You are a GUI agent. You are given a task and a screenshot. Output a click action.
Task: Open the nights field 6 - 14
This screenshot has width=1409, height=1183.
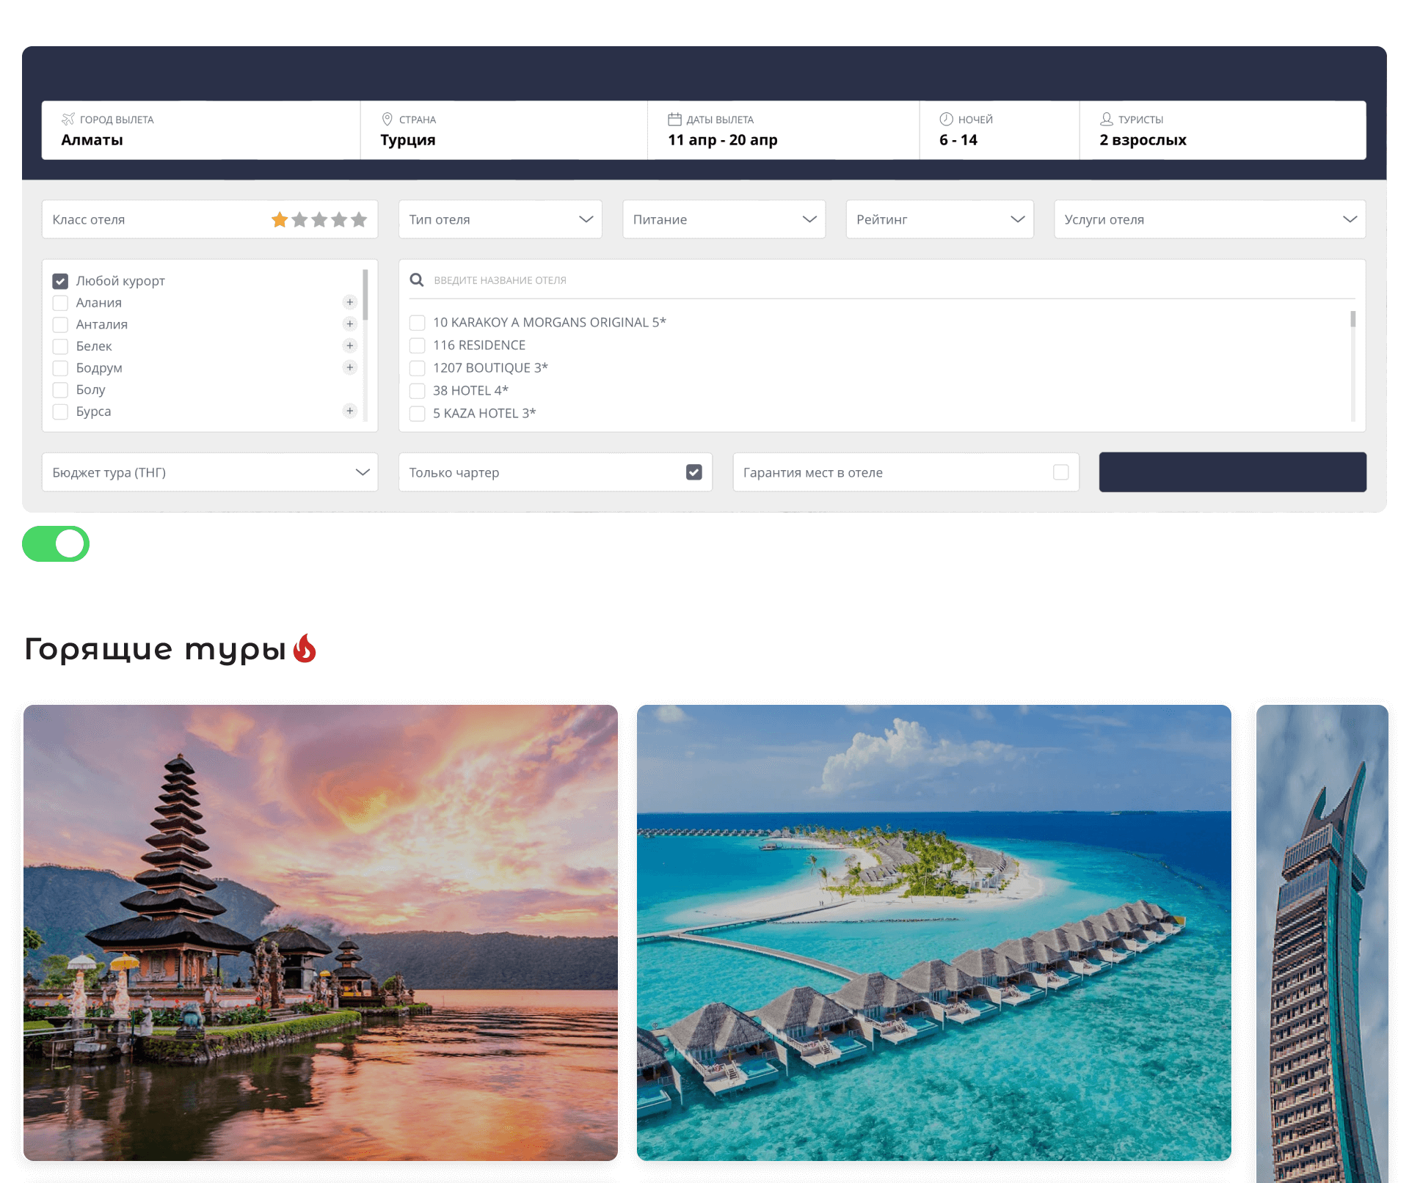[x=1000, y=130]
